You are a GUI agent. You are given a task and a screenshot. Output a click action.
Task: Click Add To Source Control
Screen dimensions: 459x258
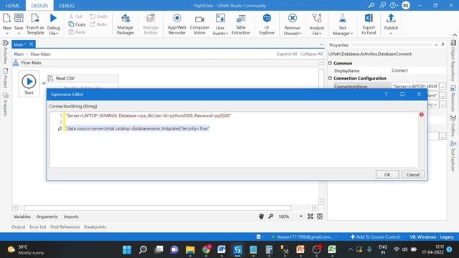coord(377,237)
